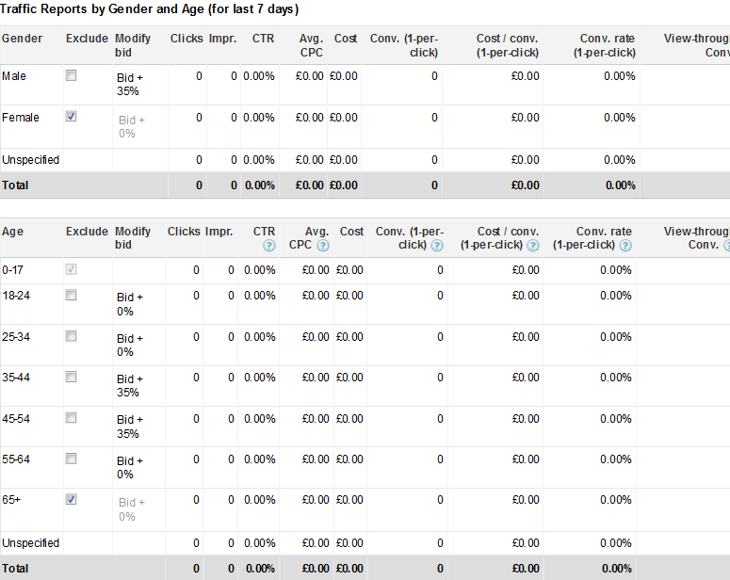Click the help icon for Conv. rate column
This screenshot has height=580, width=730.
(x=625, y=246)
